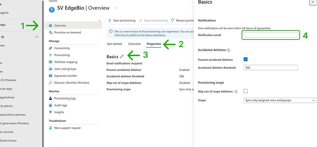Click the switch to legacy experience link
This screenshot has width=317, height=147.
[140, 35]
